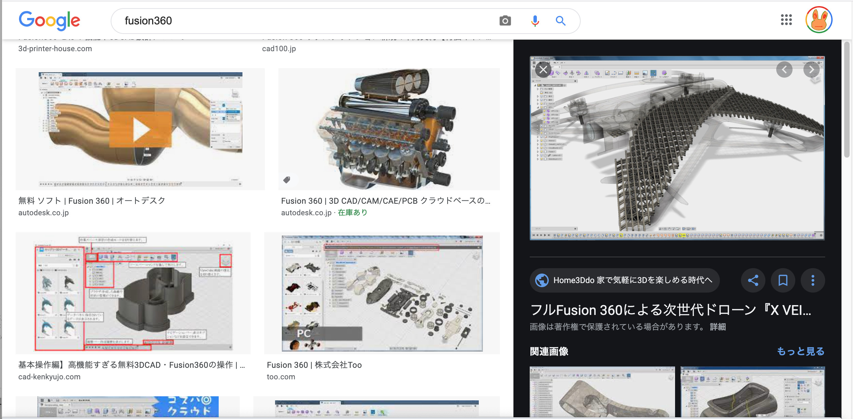Open the コスパ クラウド image at the bottom

click(128, 407)
